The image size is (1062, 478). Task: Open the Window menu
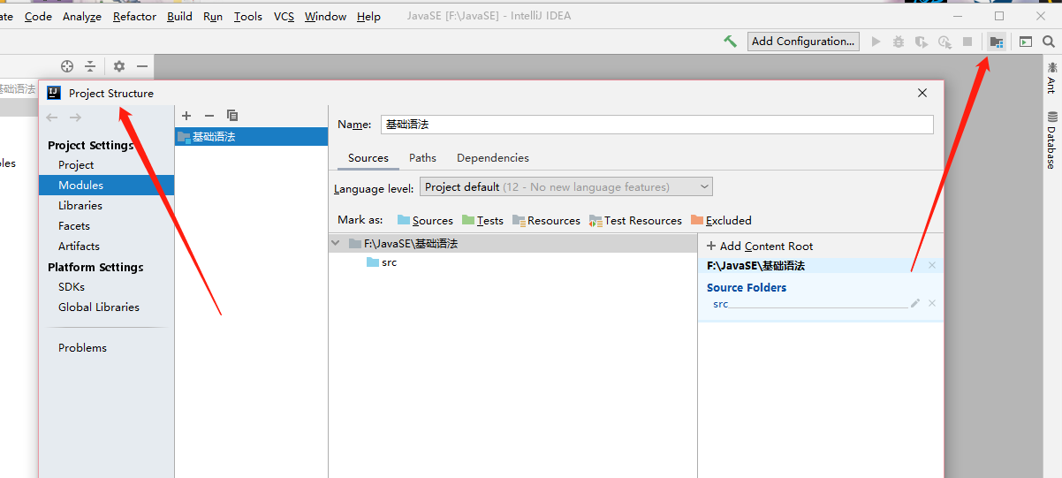[x=325, y=17]
